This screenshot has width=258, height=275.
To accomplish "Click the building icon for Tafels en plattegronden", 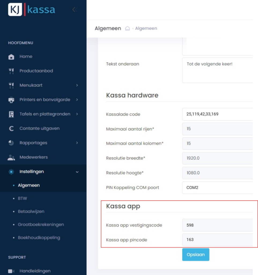I will pyautogui.click(x=11, y=114).
